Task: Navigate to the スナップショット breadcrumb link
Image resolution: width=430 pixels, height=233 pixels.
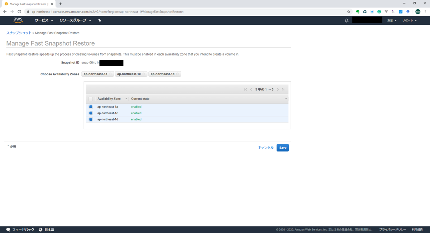Action: 19,33
